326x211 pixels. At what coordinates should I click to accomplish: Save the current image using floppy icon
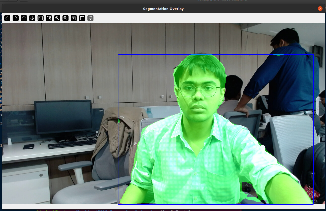point(74,18)
